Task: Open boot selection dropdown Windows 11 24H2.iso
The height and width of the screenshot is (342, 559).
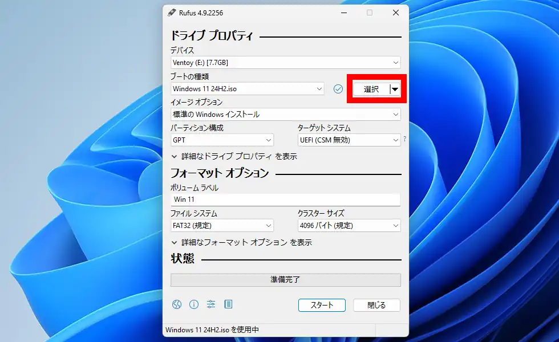Action: (x=248, y=89)
